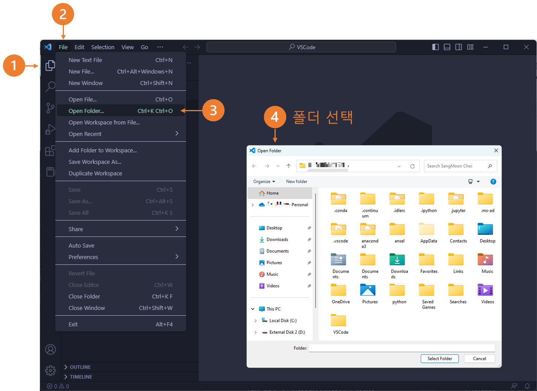Open the view options dropdown arrow
Viewport: 537px width, 391px height.
(x=478, y=181)
